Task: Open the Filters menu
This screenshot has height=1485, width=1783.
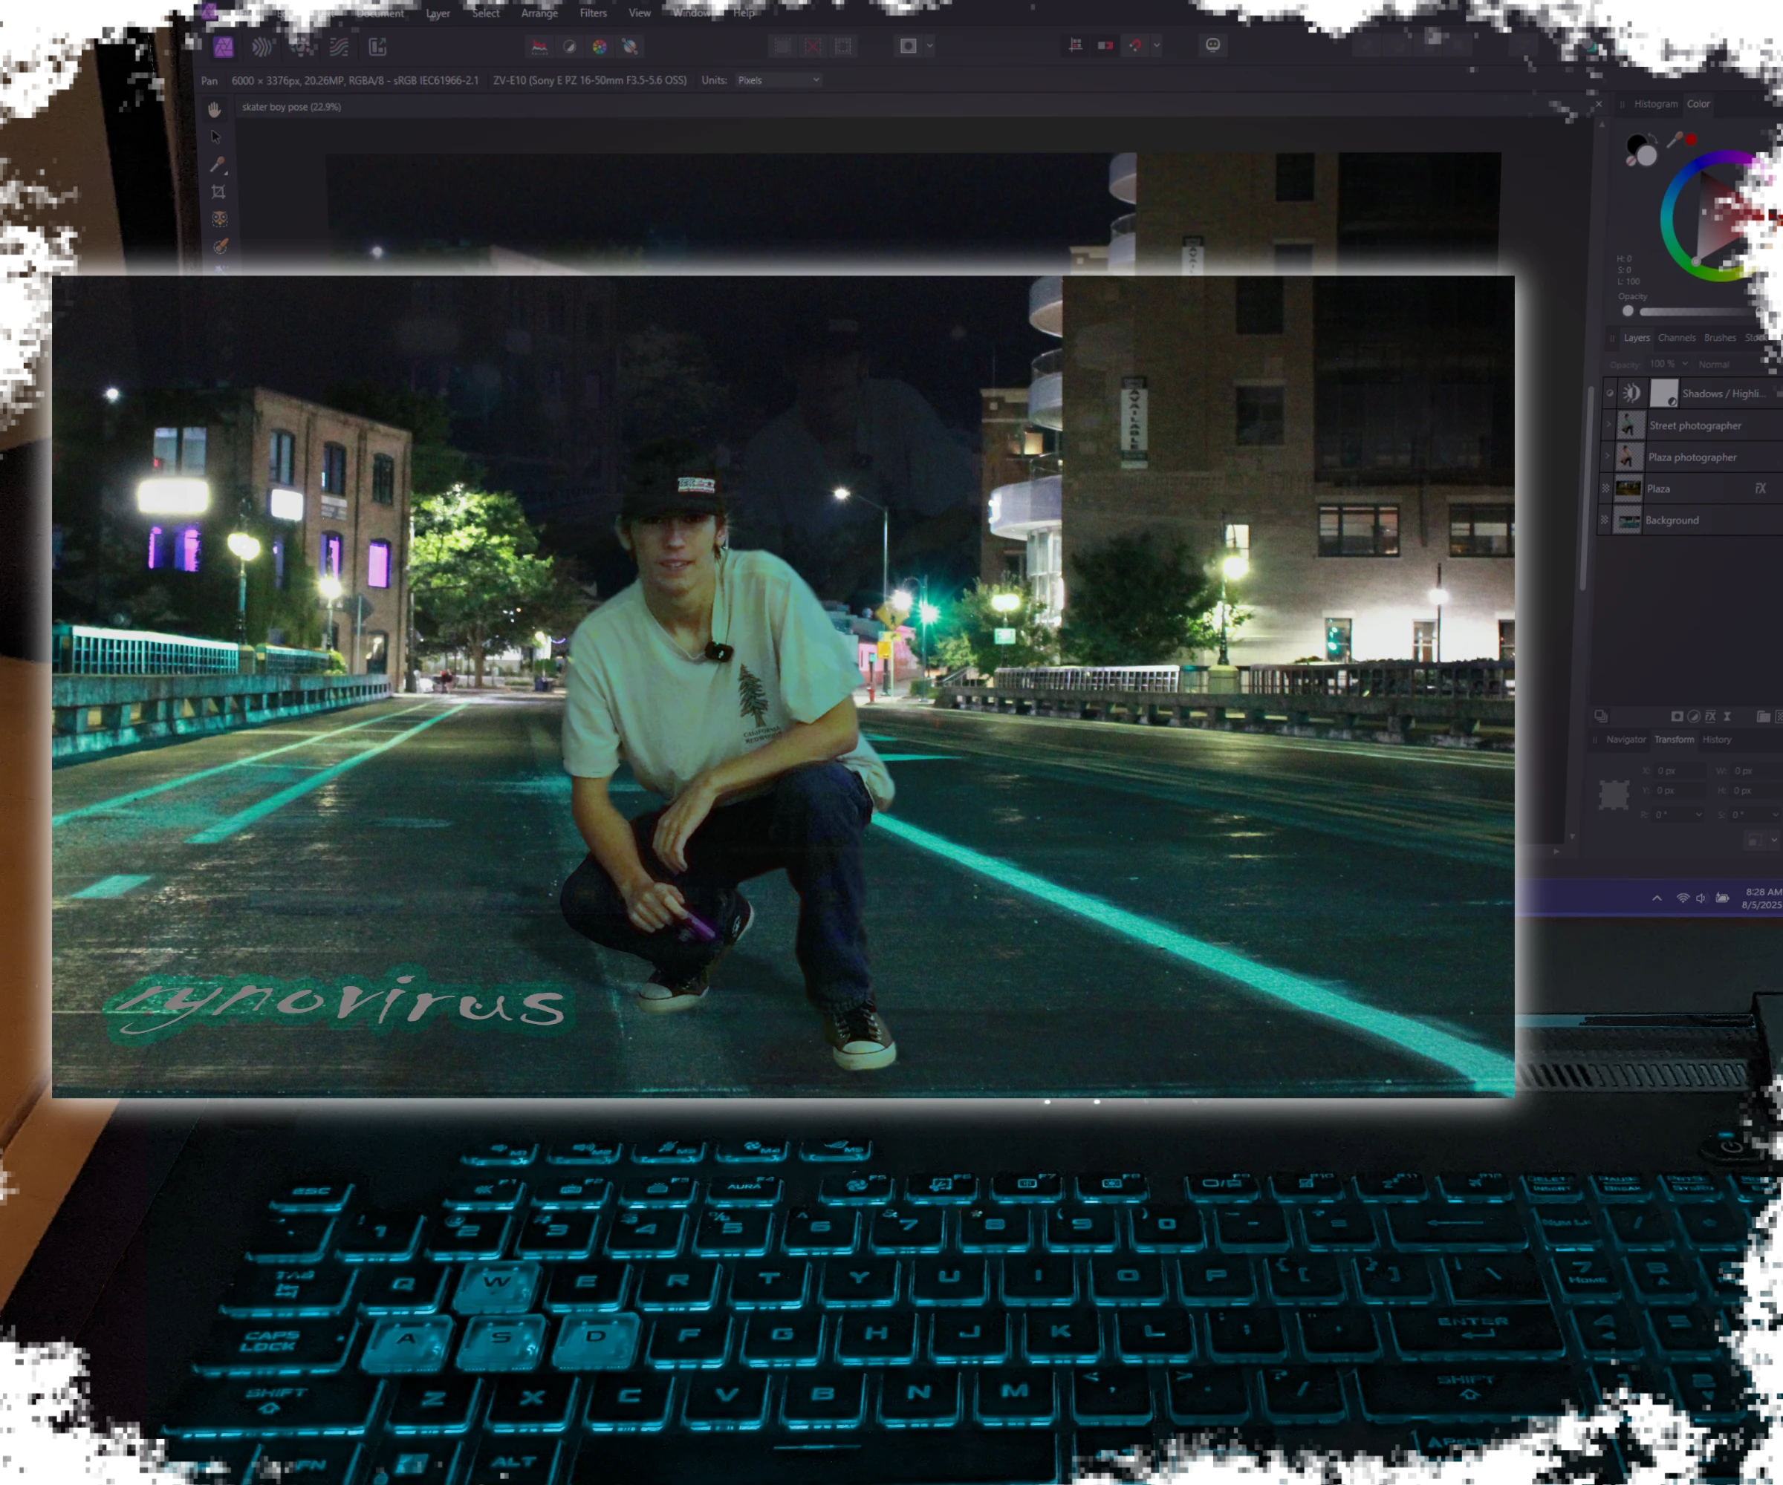Action: pyautogui.click(x=593, y=13)
